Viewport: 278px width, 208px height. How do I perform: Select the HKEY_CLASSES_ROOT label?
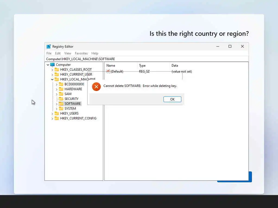pos(76,70)
